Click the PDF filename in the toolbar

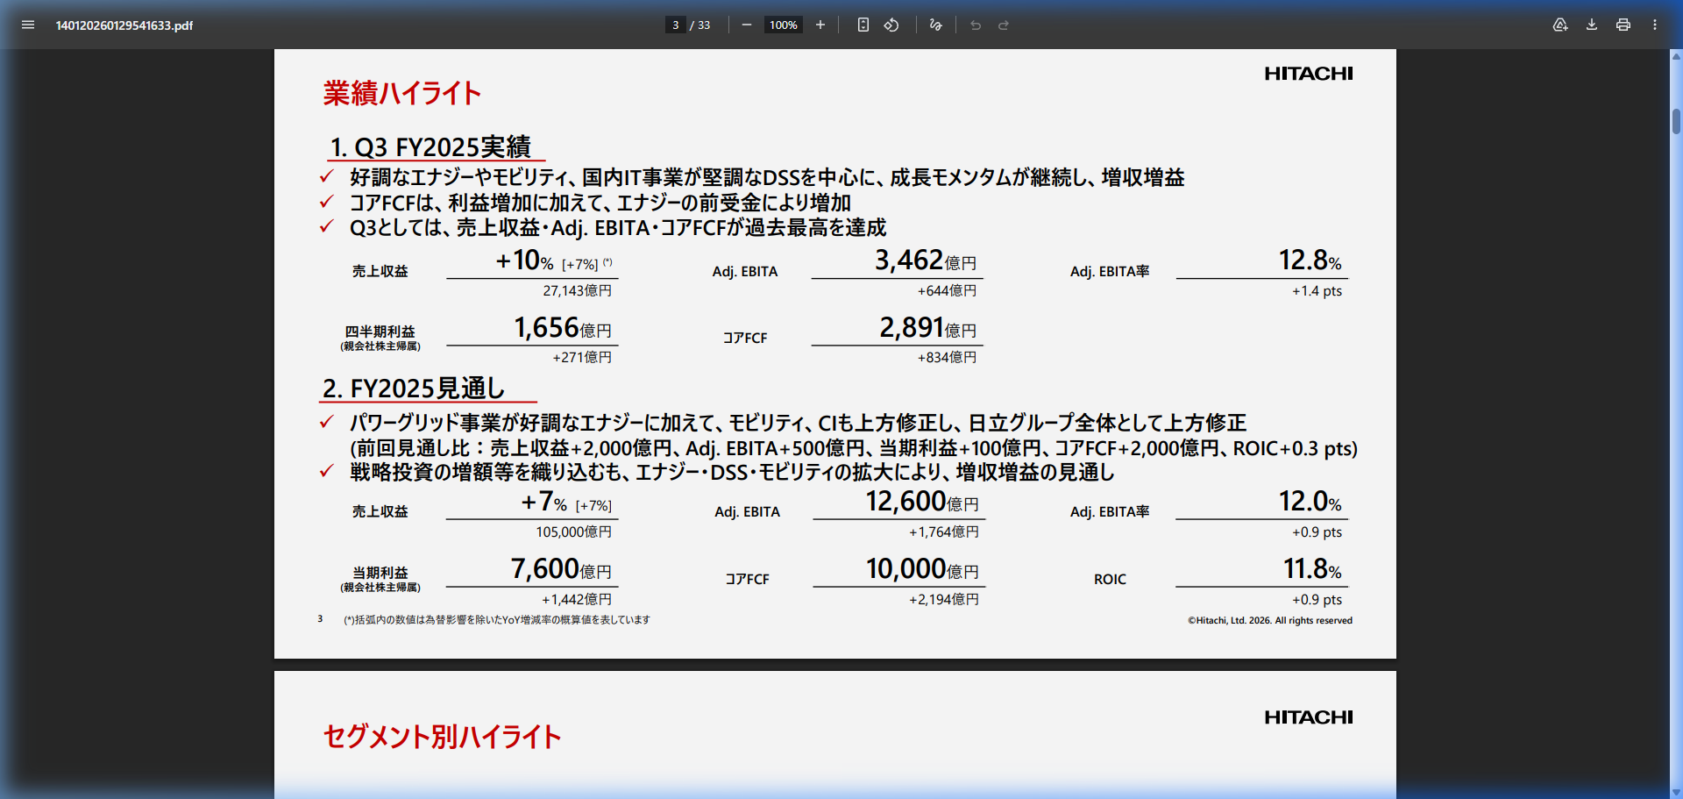tap(124, 25)
